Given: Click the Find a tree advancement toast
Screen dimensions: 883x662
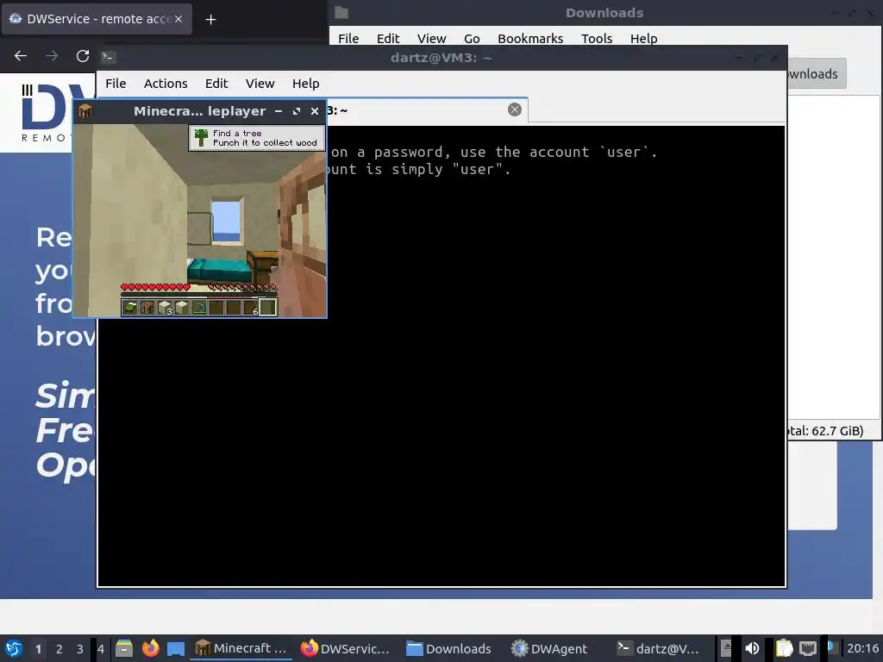Looking at the screenshot, I should (x=257, y=138).
